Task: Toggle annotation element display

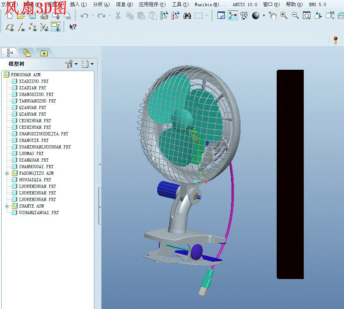Action: (56, 27)
